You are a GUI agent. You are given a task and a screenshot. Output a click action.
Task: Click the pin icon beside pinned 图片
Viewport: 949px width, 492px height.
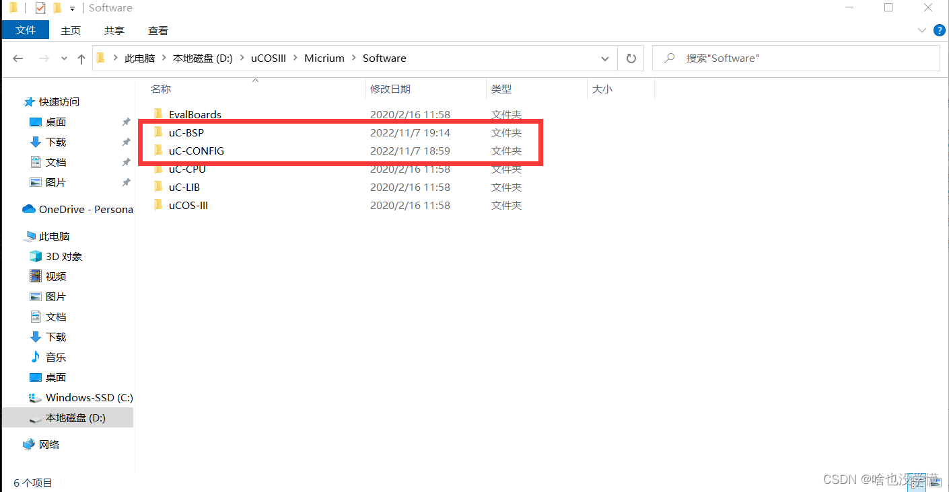[x=126, y=182]
